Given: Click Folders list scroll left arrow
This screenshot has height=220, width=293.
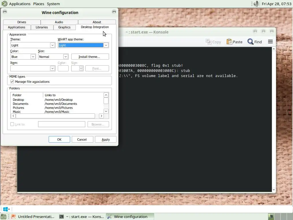Looking at the screenshot, I should click(x=13, y=116).
